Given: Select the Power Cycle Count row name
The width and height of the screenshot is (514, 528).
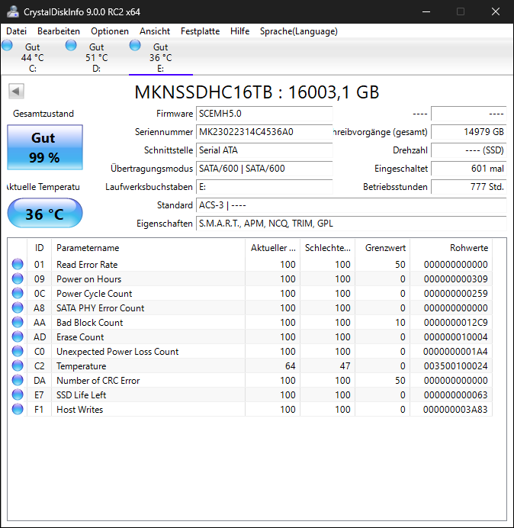Looking at the screenshot, I should point(95,294).
